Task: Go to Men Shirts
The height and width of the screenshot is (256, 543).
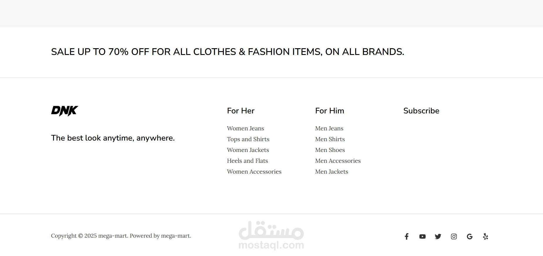Action: [x=330, y=139]
